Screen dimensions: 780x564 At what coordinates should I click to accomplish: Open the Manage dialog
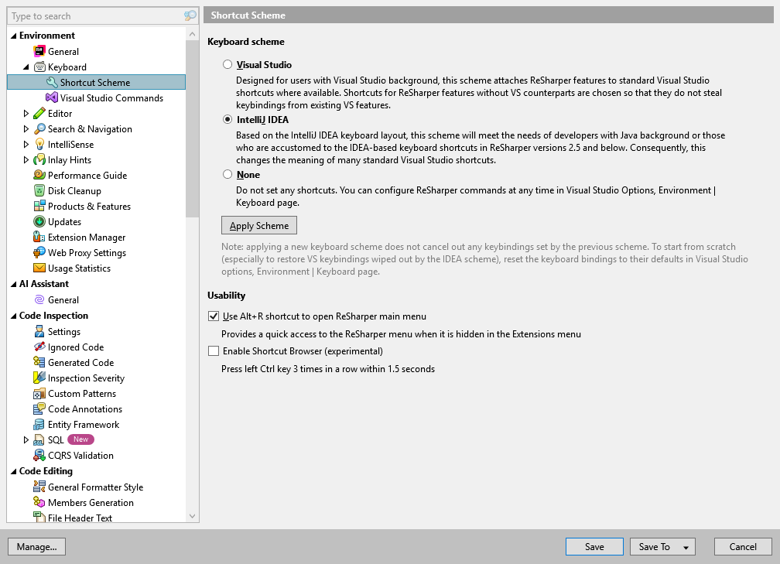(x=36, y=546)
